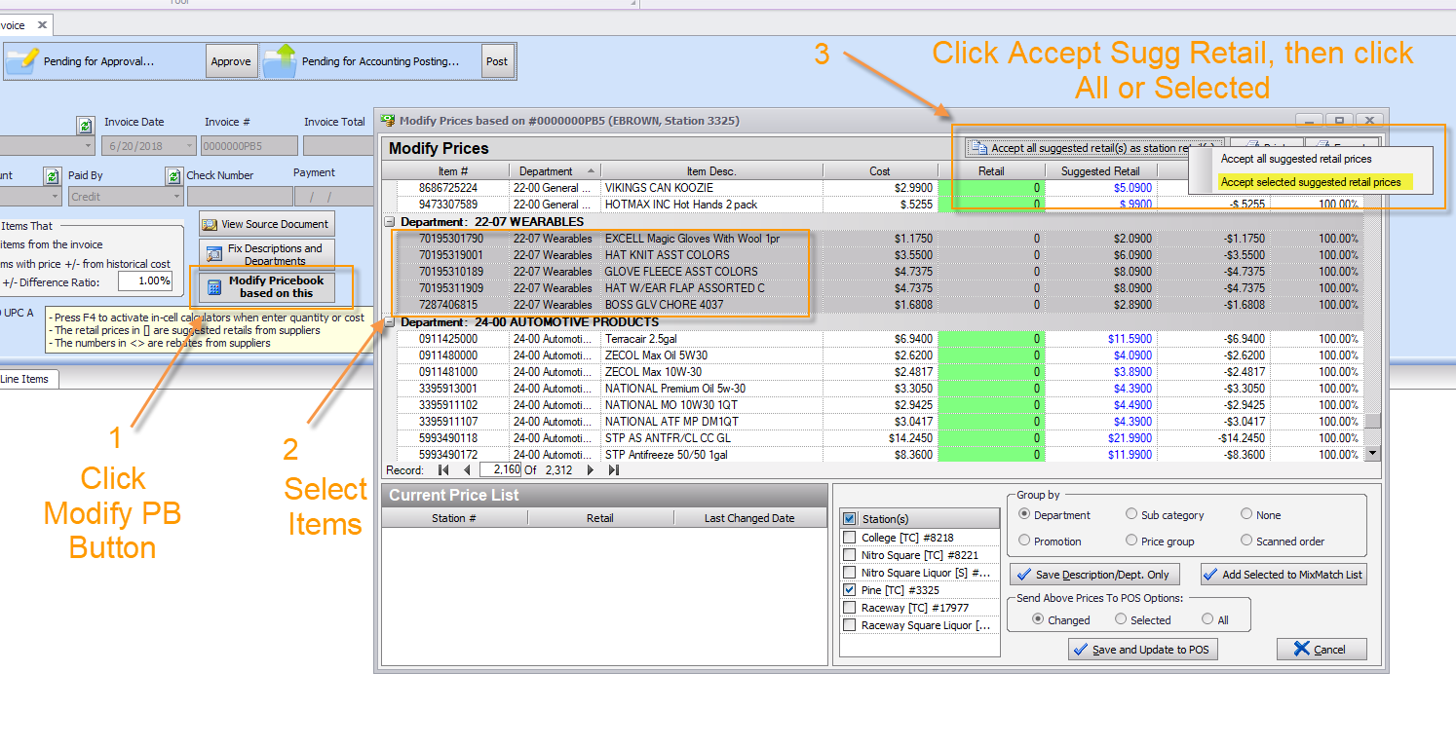This screenshot has height=747, width=1456.
Task: Select Group by Promotion radio button
Action: (x=1024, y=541)
